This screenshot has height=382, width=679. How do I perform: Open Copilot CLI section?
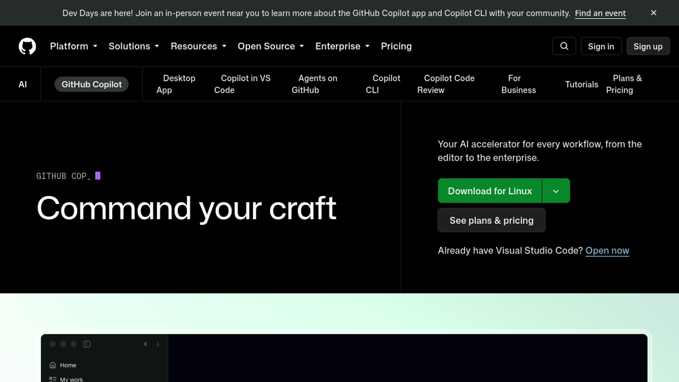[x=383, y=84]
